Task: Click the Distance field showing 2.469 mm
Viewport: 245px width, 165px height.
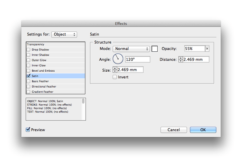Action: click(196, 59)
